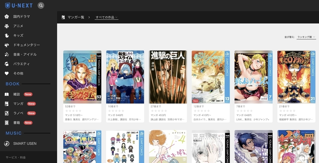Click the 国内ドラマ flower icon
This screenshot has height=163, width=319.
7,17
